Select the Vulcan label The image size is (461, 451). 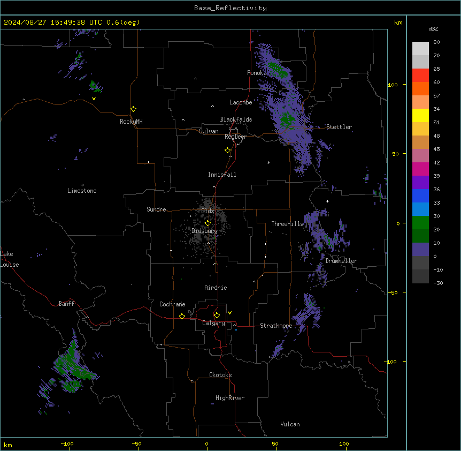tap(290, 424)
